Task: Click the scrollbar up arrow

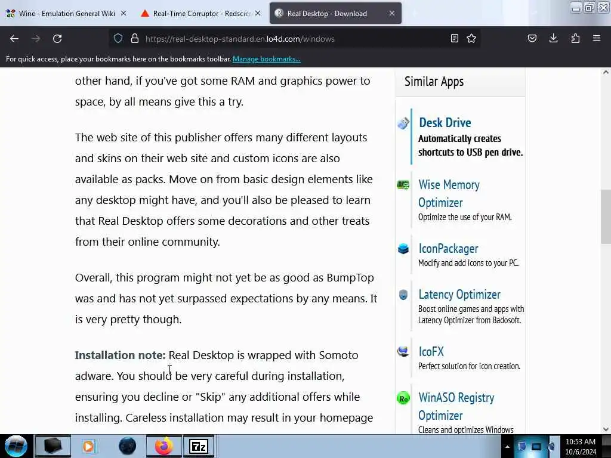Action: (x=606, y=72)
